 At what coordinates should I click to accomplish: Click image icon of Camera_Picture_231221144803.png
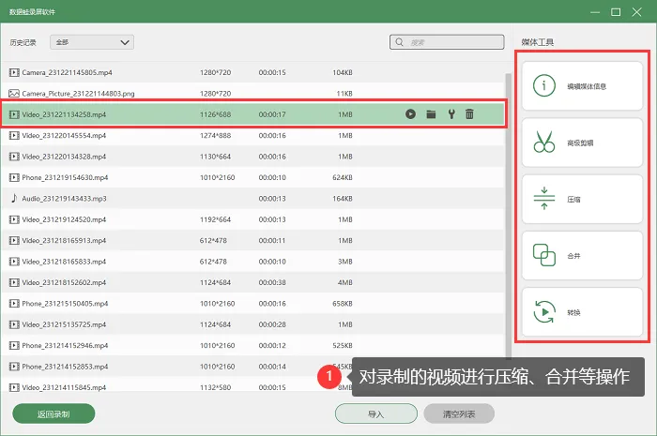pyautogui.click(x=14, y=94)
